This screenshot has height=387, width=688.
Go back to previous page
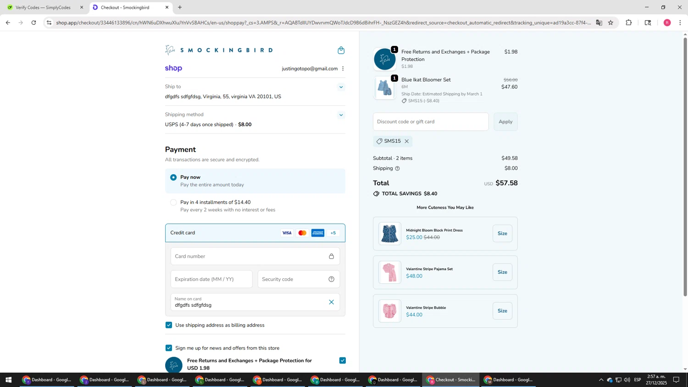(x=8, y=22)
